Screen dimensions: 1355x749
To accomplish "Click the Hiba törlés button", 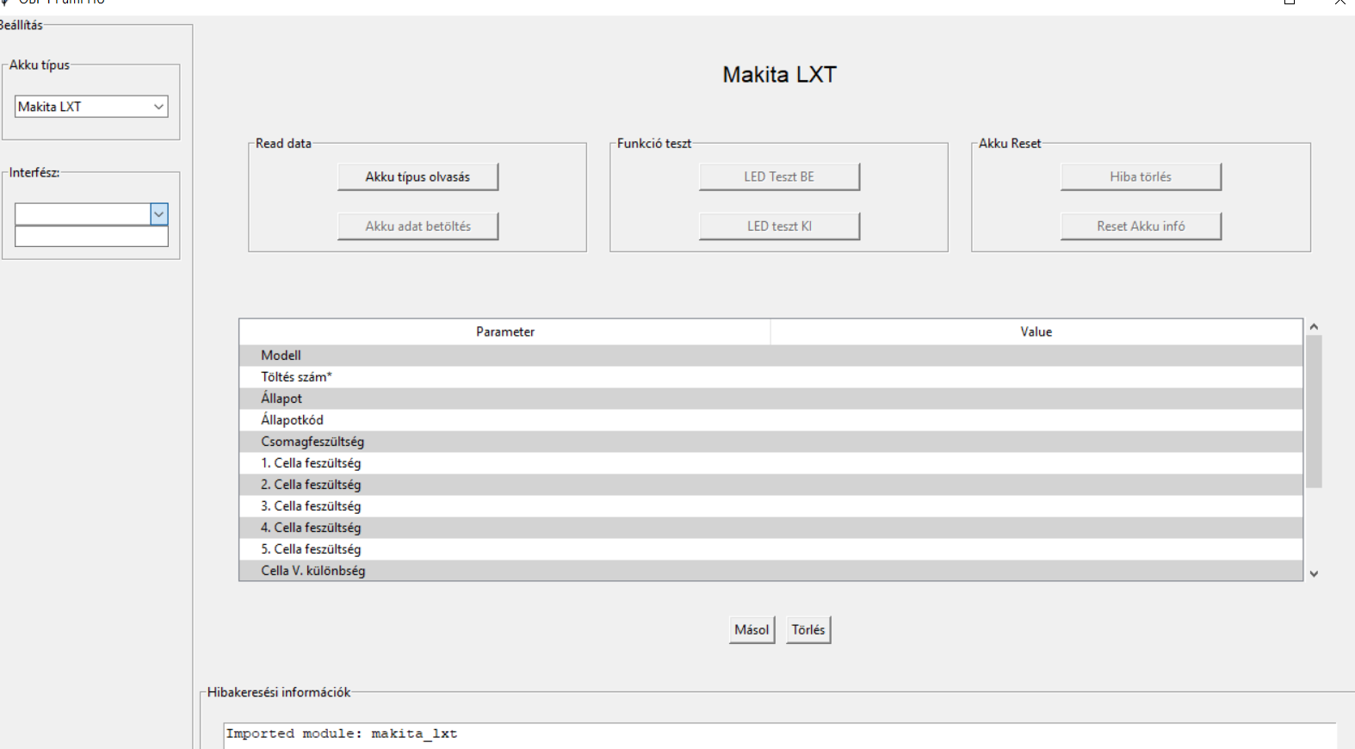I will [1140, 176].
